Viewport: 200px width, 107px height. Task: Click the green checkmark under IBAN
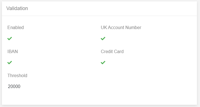9,62
